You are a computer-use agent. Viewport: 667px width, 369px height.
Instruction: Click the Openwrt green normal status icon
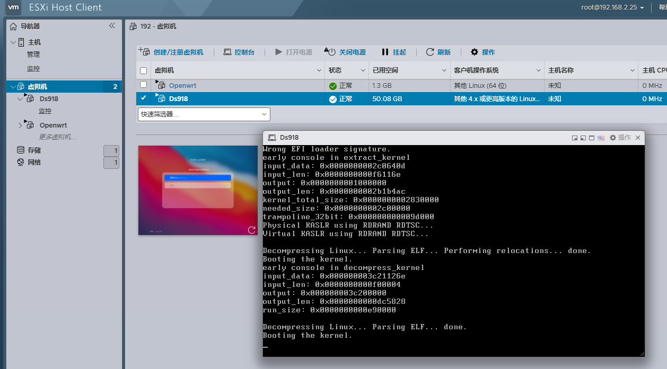pyautogui.click(x=333, y=86)
